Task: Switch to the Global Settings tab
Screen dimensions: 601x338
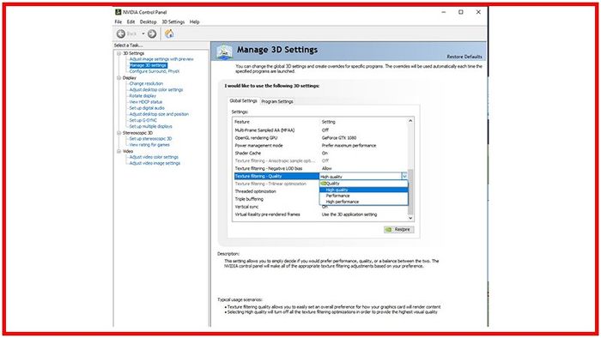Action: [x=243, y=101]
